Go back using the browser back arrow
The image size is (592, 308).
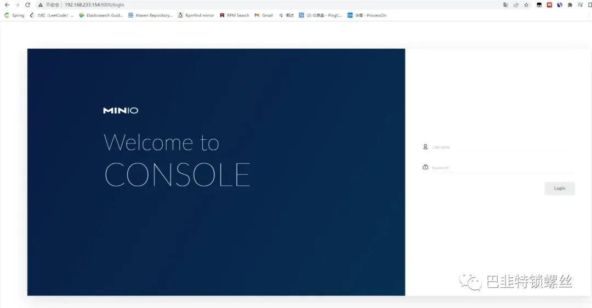pyautogui.click(x=7, y=5)
